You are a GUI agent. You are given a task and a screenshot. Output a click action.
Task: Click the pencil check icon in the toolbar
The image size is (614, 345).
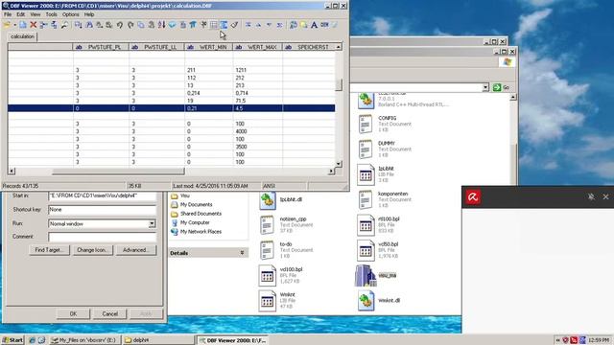(234, 25)
